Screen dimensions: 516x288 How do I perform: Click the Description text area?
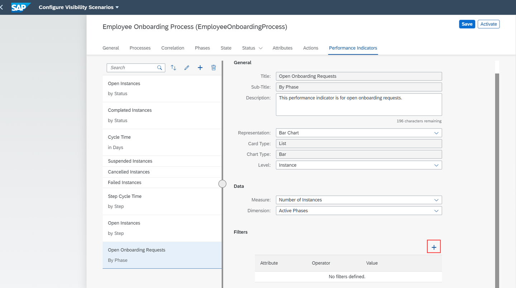[x=359, y=104]
